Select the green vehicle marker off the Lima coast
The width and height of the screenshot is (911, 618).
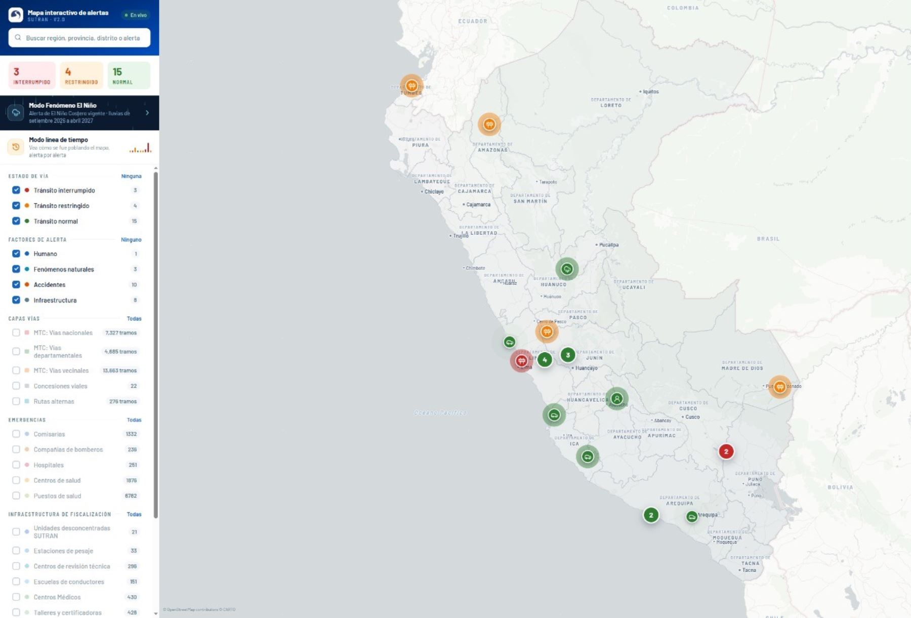[510, 342]
